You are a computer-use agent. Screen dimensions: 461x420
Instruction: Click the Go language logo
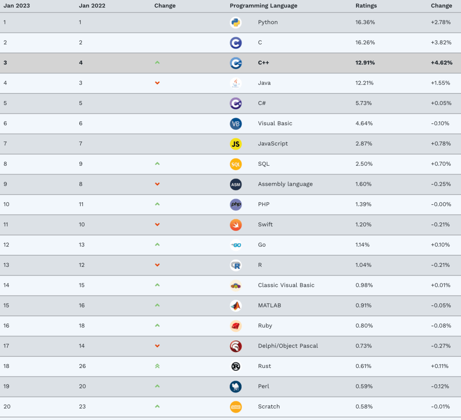coord(236,245)
